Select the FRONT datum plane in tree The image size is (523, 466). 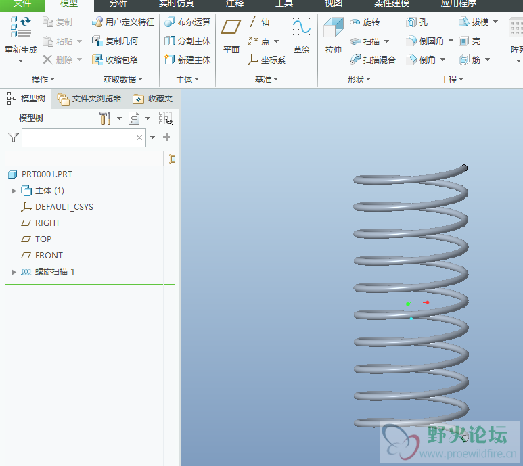(x=49, y=256)
